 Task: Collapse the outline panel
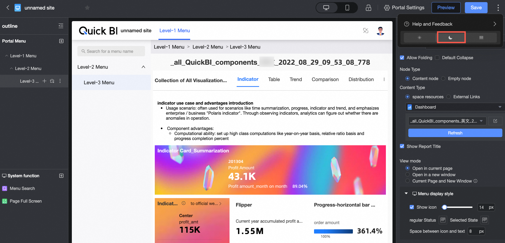[61, 26]
